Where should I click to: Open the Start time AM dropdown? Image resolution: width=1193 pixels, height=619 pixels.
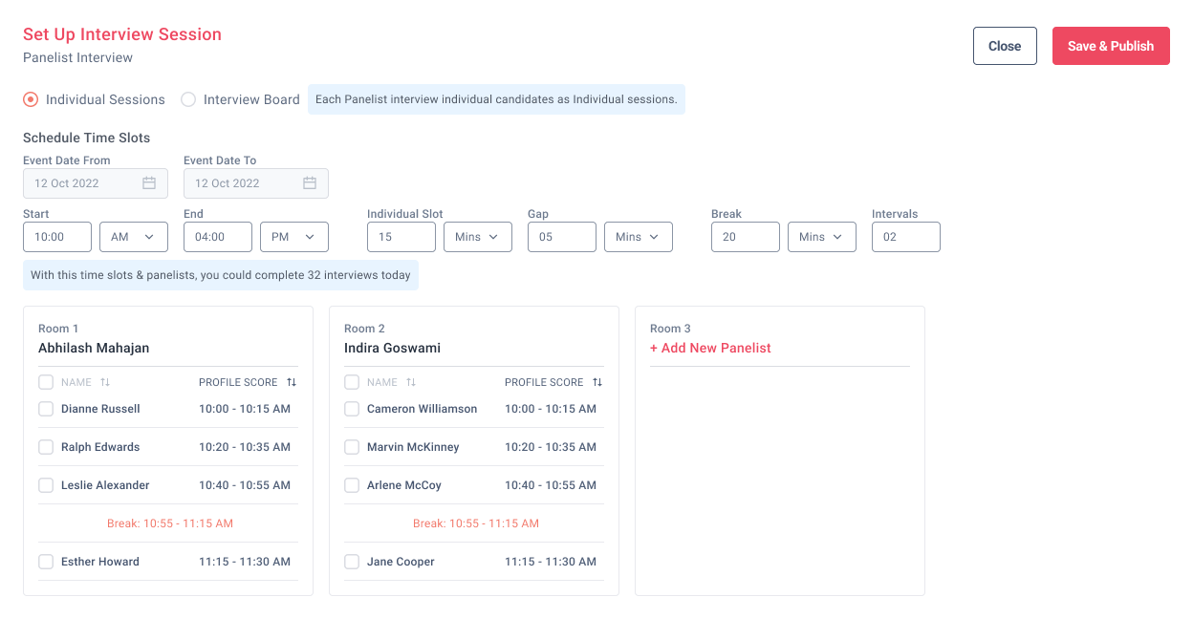(x=133, y=237)
